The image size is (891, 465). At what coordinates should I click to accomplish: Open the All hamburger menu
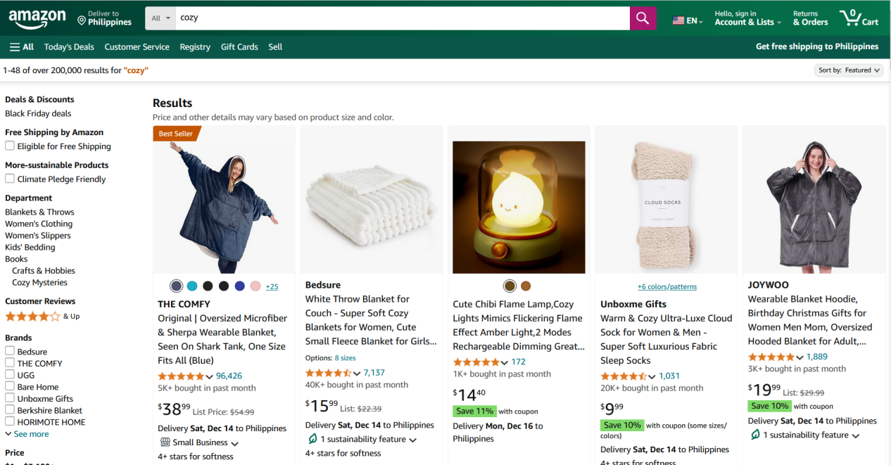[x=22, y=47]
